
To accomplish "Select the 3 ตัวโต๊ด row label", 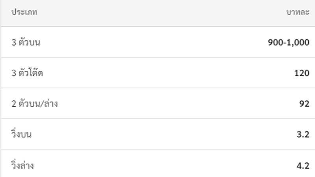I will point(27,73).
